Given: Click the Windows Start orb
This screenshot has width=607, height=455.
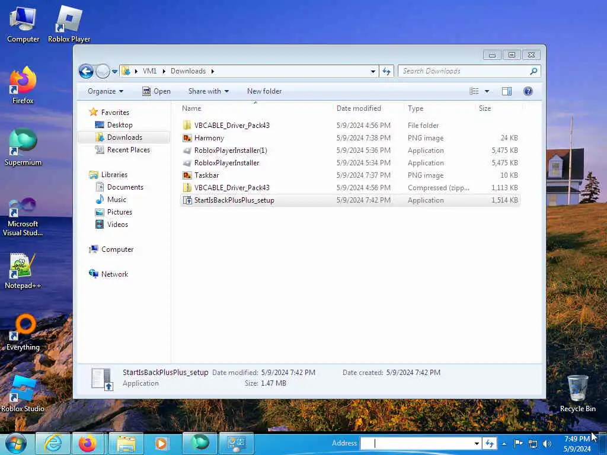Looking at the screenshot, I should [x=15, y=443].
